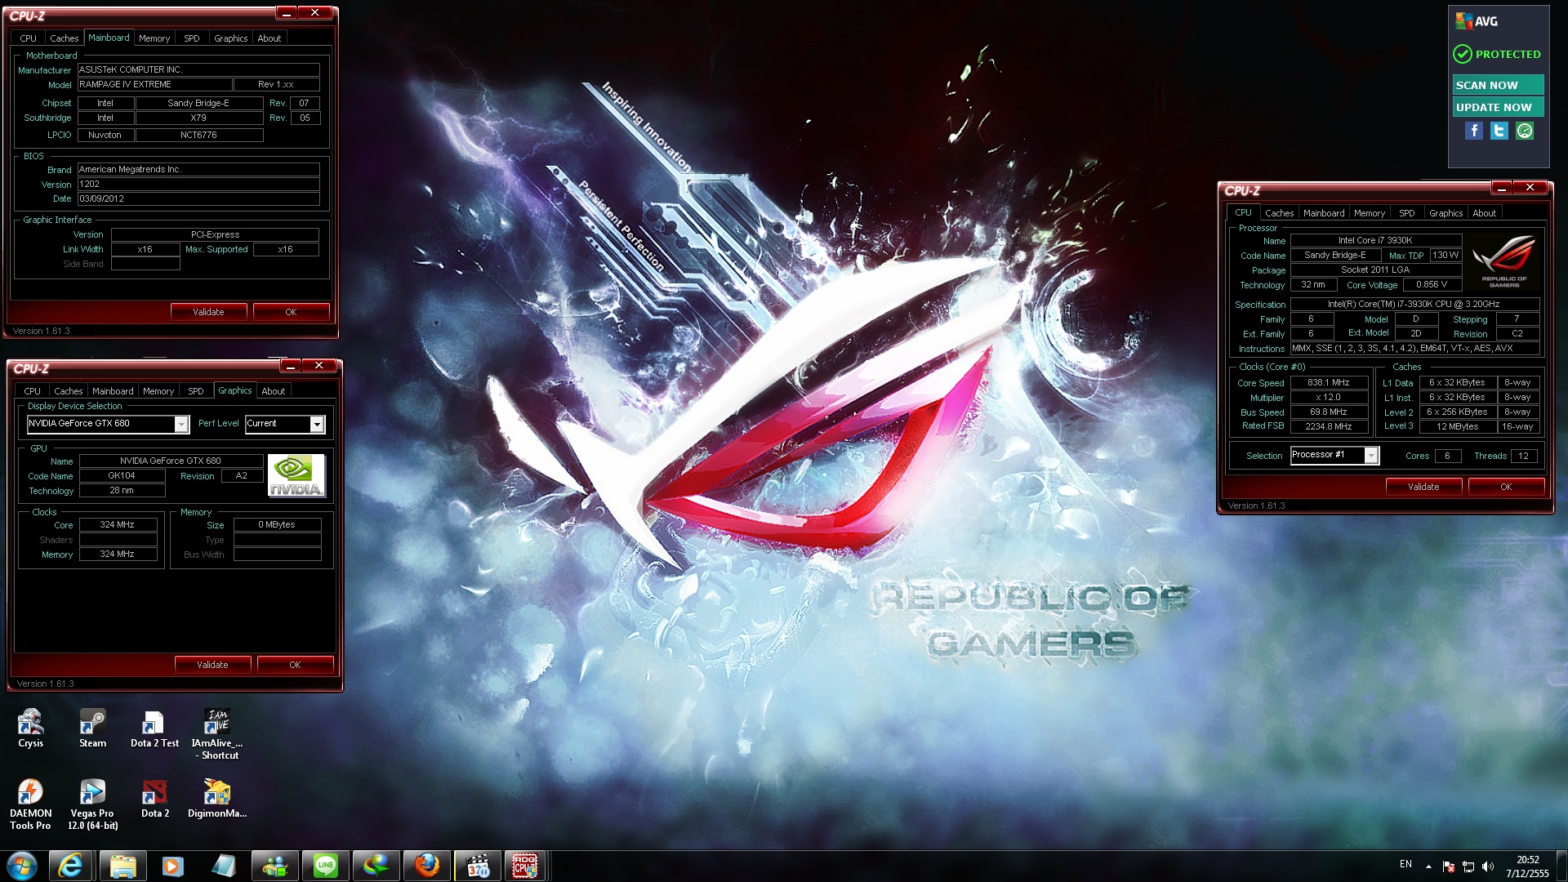Expand the Display Device Selection dropdown

click(181, 424)
